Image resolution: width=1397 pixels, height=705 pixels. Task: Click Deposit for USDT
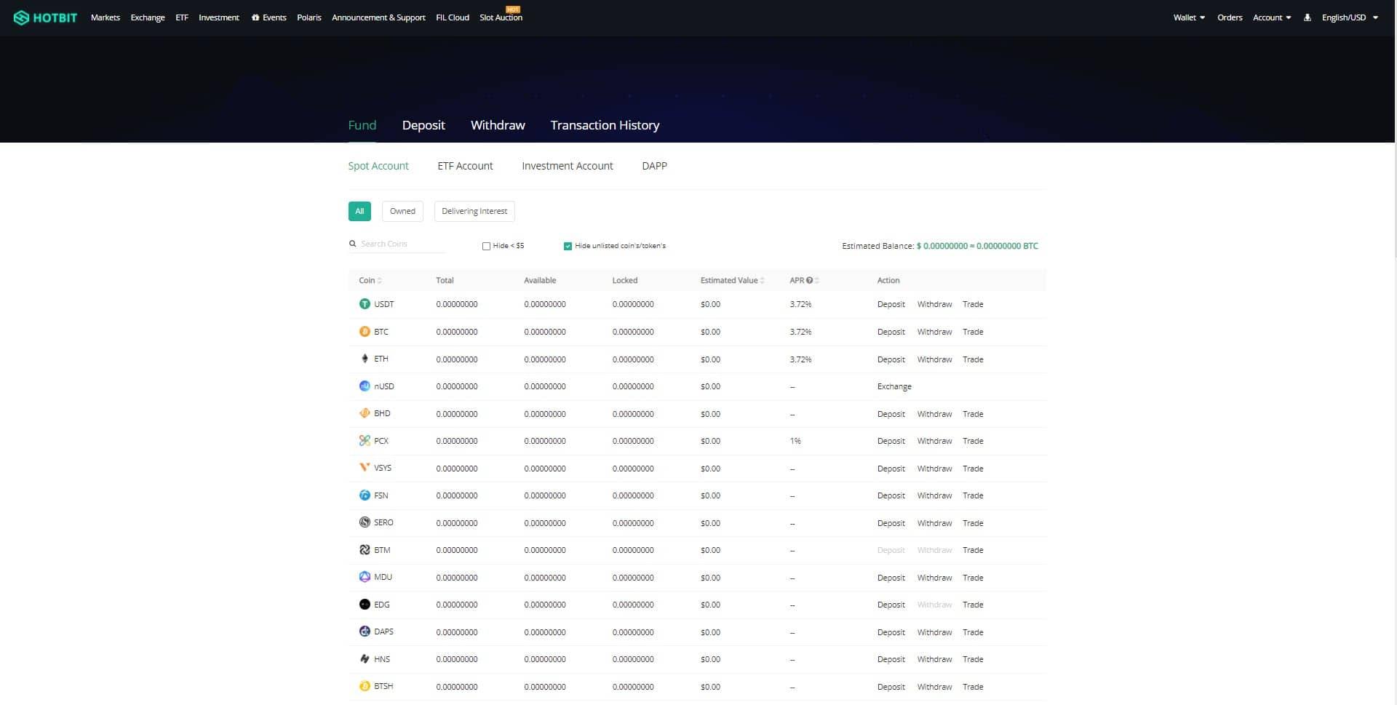pyautogui.click(x=891, y=304)
